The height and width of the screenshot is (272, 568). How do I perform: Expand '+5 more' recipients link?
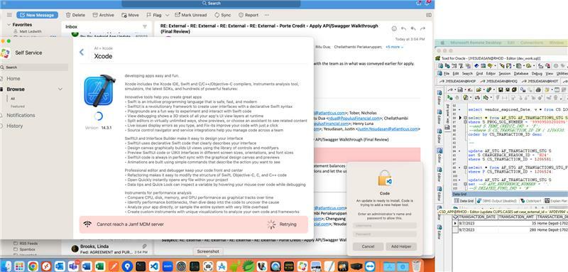(394, 47)
